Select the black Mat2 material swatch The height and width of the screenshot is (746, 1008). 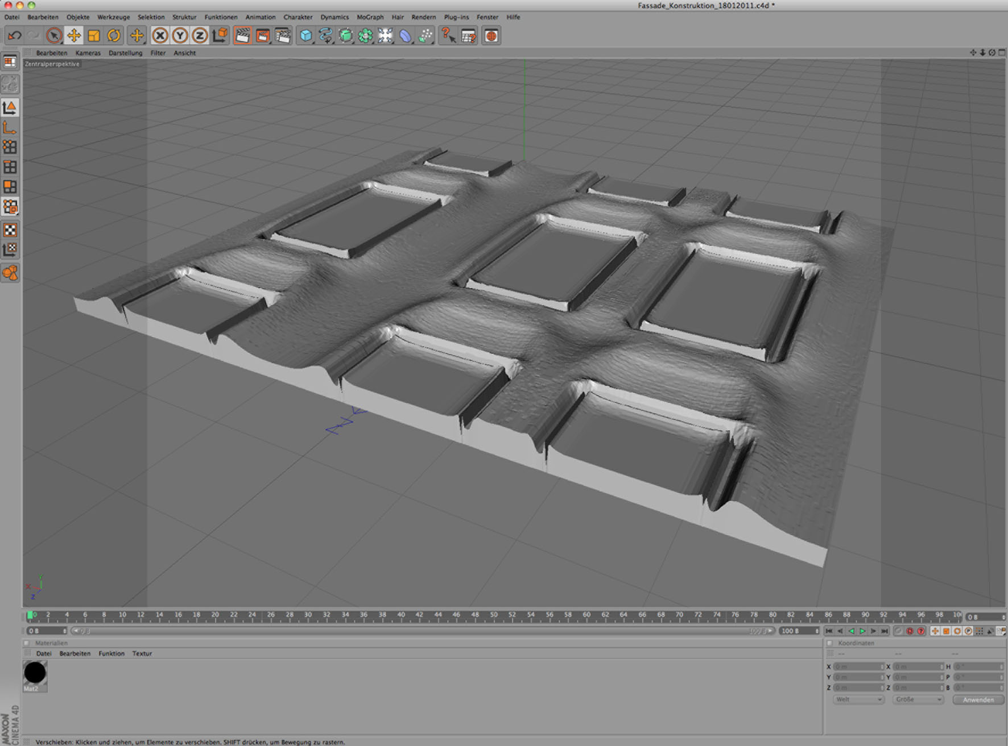coord(35,673)
